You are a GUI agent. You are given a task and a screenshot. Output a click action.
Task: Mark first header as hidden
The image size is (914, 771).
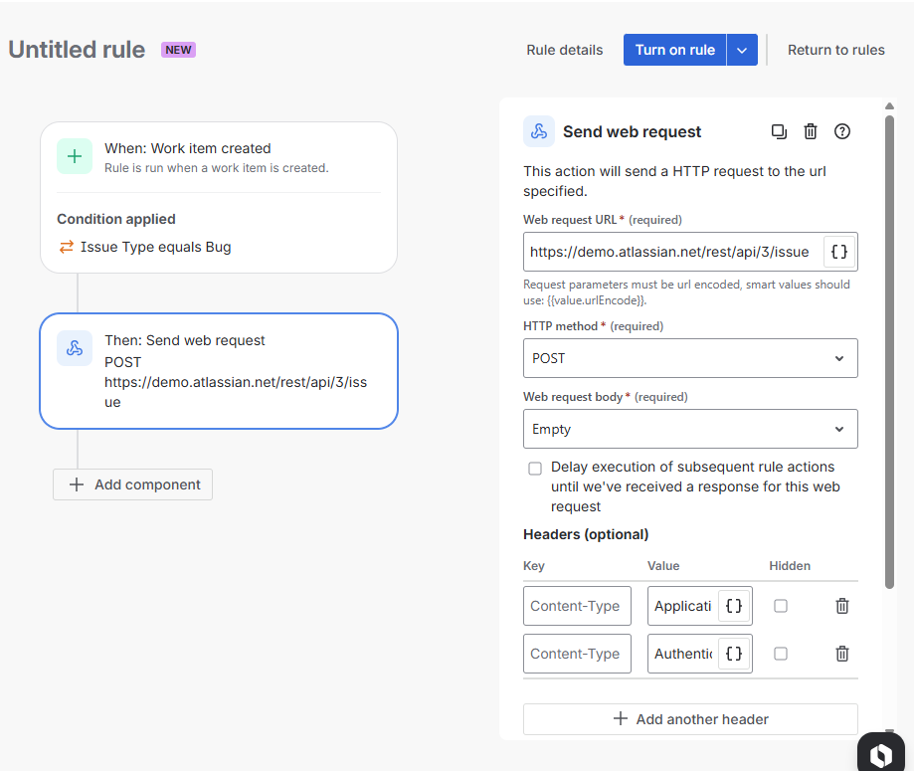pyautogui.click(x=781, y=606)
